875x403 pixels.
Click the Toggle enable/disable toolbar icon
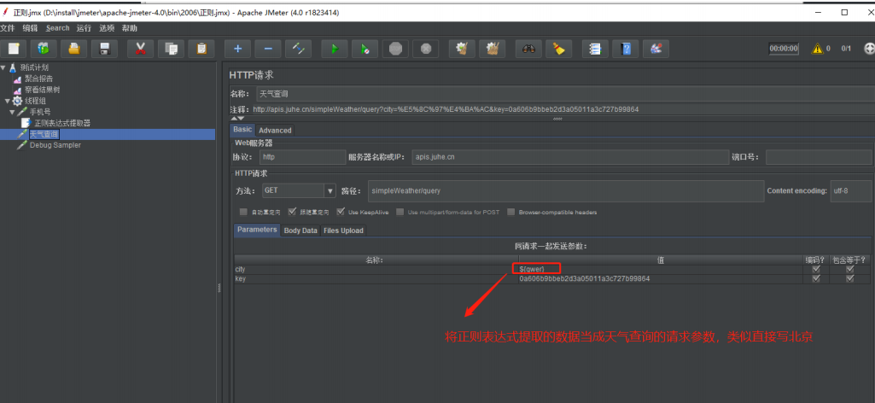point(298,50)
